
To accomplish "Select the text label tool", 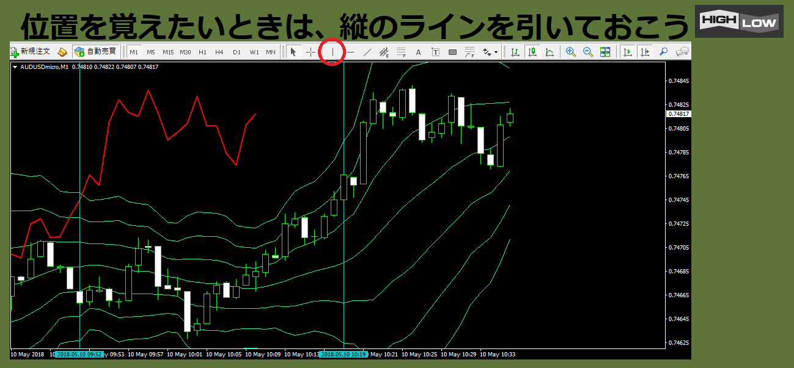I will (419, 52).
